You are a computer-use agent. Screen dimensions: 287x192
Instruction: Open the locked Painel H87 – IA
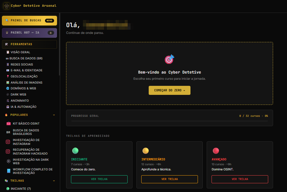coord(29,33)
